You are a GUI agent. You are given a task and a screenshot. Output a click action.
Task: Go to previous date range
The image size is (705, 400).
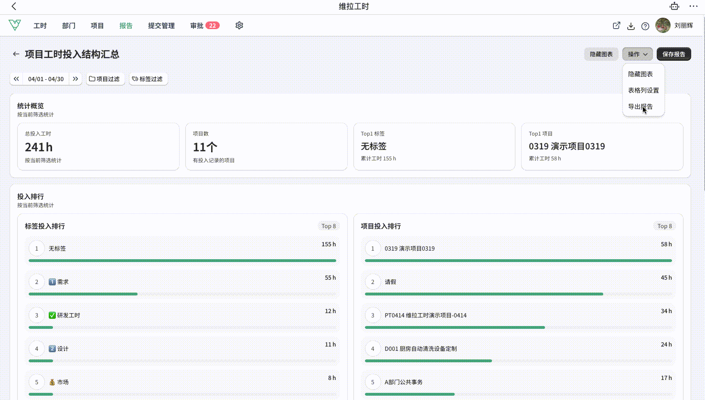point(16,79)
